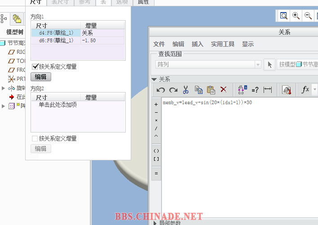Select the TOP datum plane in tree
The image size is (318, 225).
17,61
